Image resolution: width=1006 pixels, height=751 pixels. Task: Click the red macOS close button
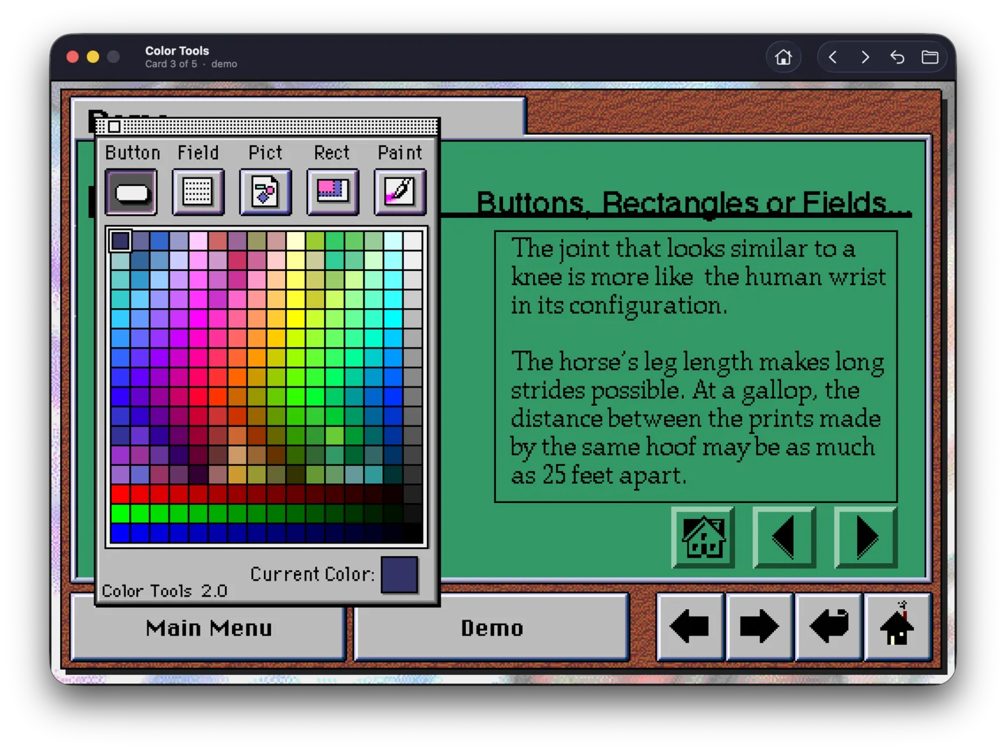pos(73,57)
